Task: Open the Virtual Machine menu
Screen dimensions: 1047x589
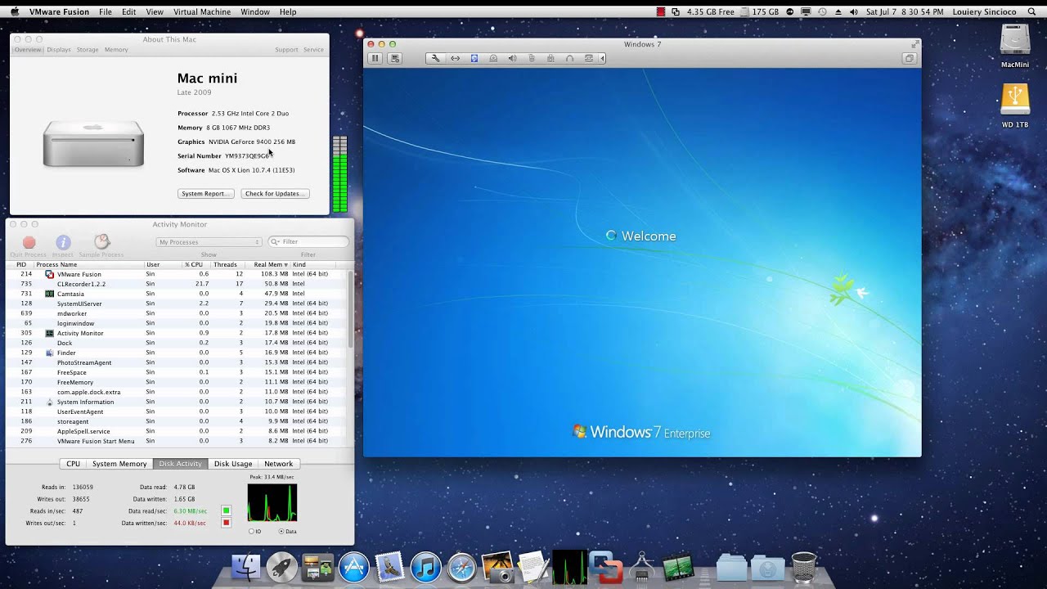Action: [202, 12]
